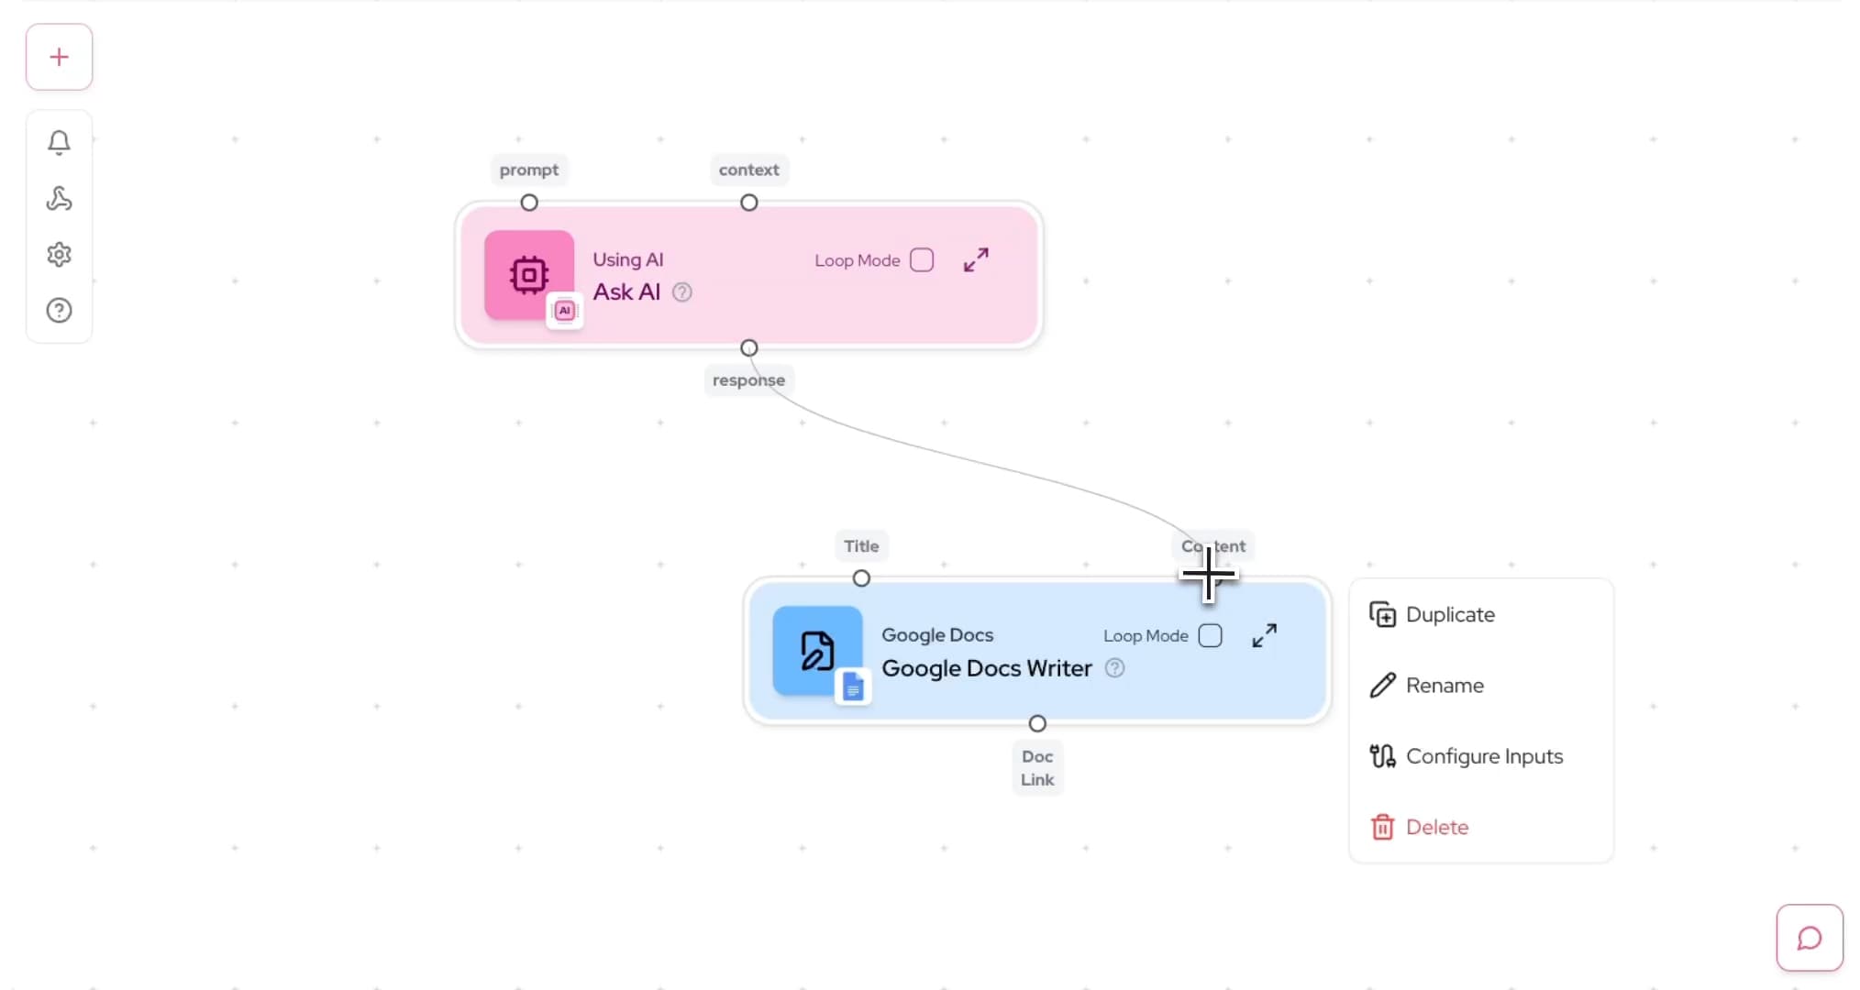Screen dimensions: 1860x990
Task: Enable Loop Mode on Ask AI node
Action: click(922, 260)
